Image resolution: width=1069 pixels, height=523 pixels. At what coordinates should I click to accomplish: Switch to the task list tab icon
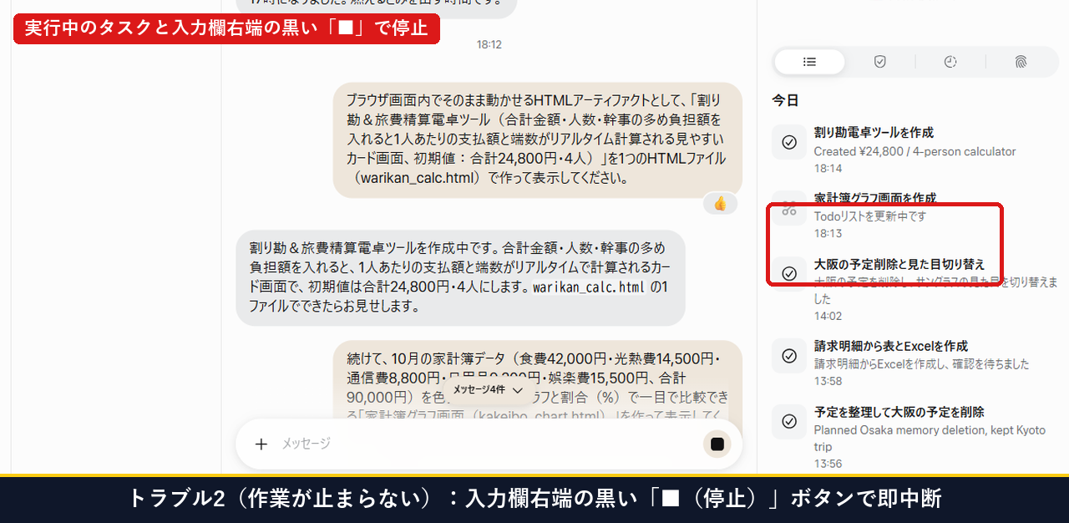809,62
